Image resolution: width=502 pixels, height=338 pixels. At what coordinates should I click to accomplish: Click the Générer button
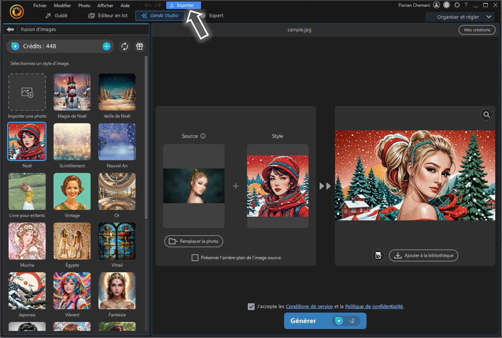pyautogui.click(x=303, y=321)
